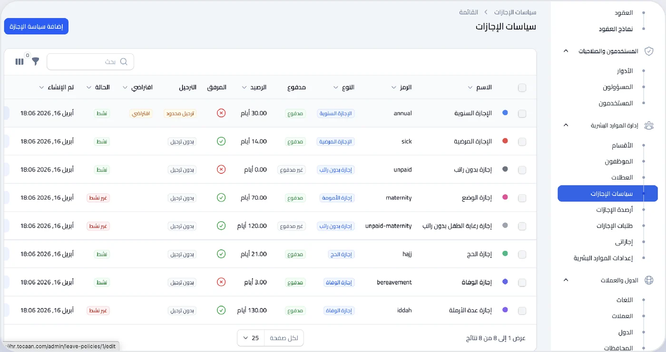Sort by the الرمز column
The height and width of the screenshot is (352, 666).
tap(402, 87)
